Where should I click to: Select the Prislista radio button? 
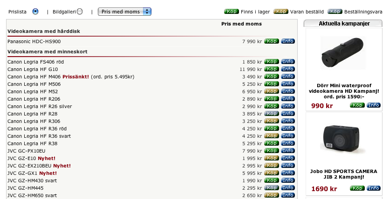(x=35, y=12)
